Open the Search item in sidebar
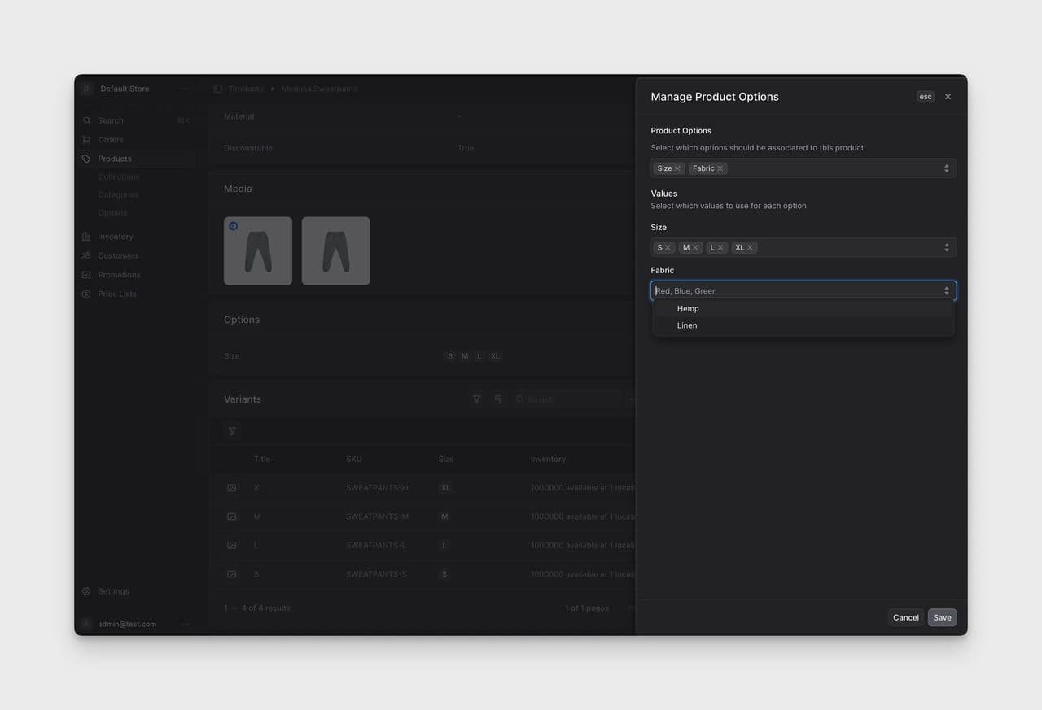This screenshot has height=710, width=1042. [136, 120]
